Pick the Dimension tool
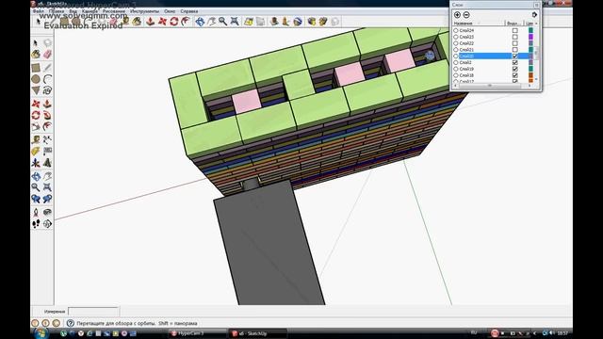The image size is (603, 339). 47,140
